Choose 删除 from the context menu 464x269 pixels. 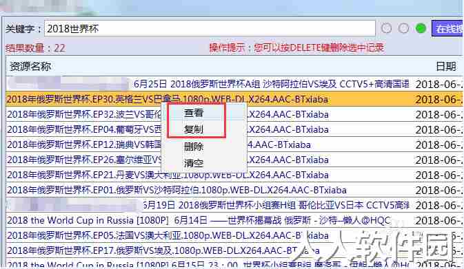point(194,147)
